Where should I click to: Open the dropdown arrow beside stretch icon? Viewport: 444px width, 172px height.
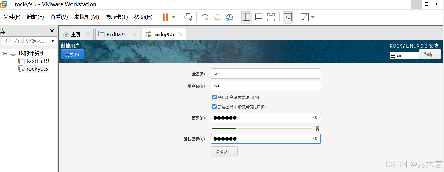313,17
